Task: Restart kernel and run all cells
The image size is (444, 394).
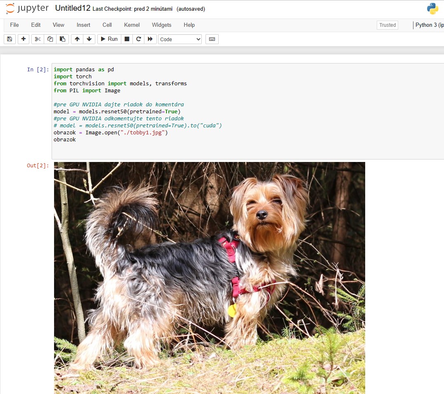Action: [x=150, y=39]
